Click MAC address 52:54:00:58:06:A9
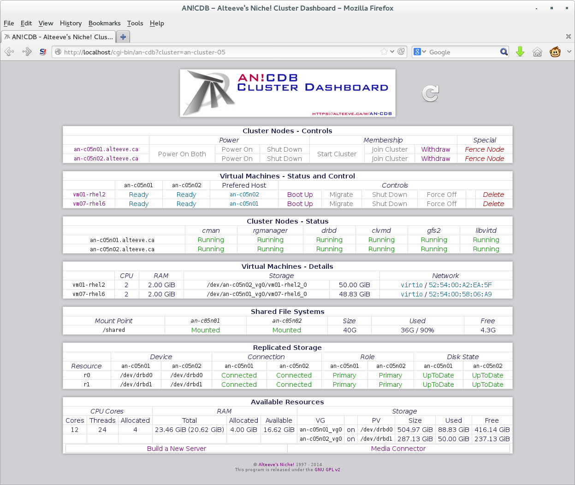 (460, 294)
